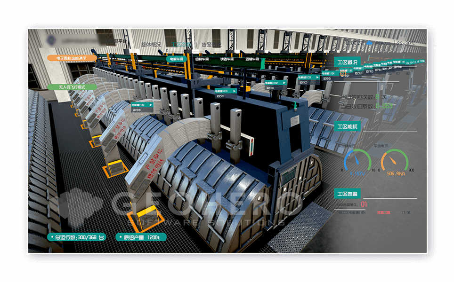Select the 组装车间 workshop button

coord(203,59)
